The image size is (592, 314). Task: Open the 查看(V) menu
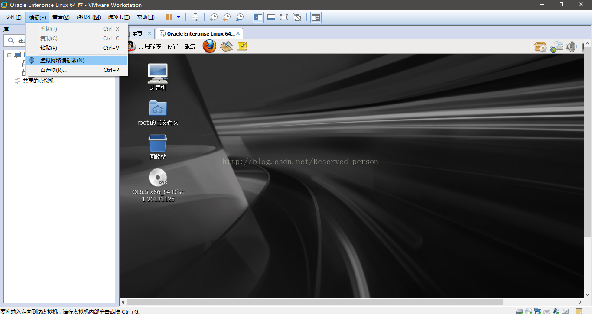(x=61, y=17)
